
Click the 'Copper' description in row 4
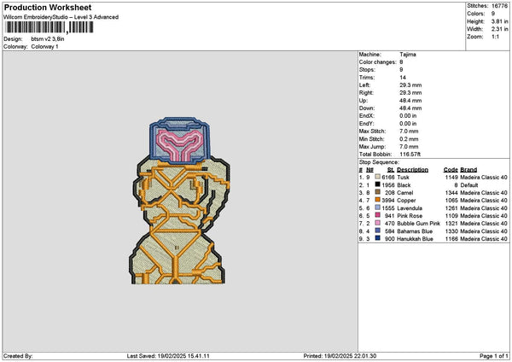(x=406, y=201)
